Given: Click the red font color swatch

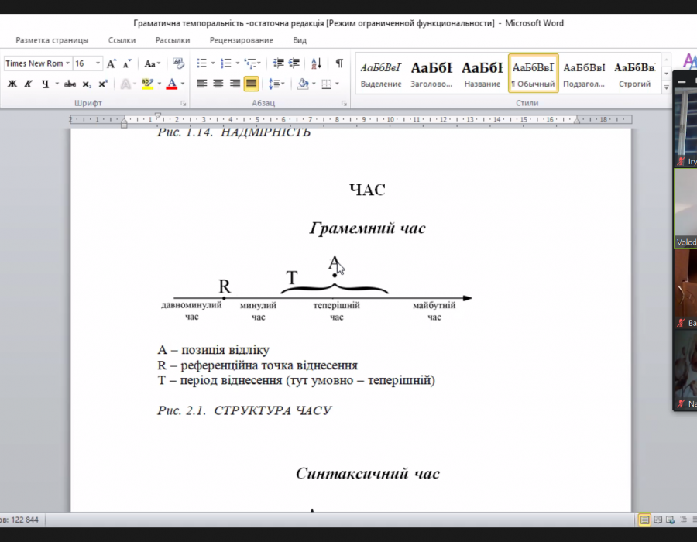Looking at the screenshot, I should point(172,84).
